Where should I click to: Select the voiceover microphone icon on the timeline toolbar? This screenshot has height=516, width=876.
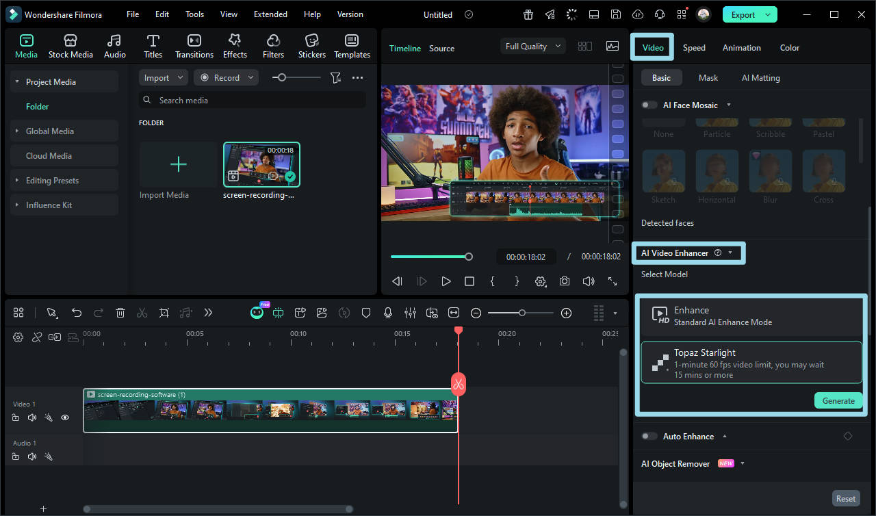pyautogui.click(x=388, y=313)
